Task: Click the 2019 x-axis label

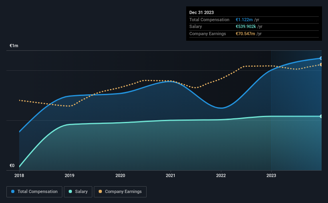Action: click(70, 175)
